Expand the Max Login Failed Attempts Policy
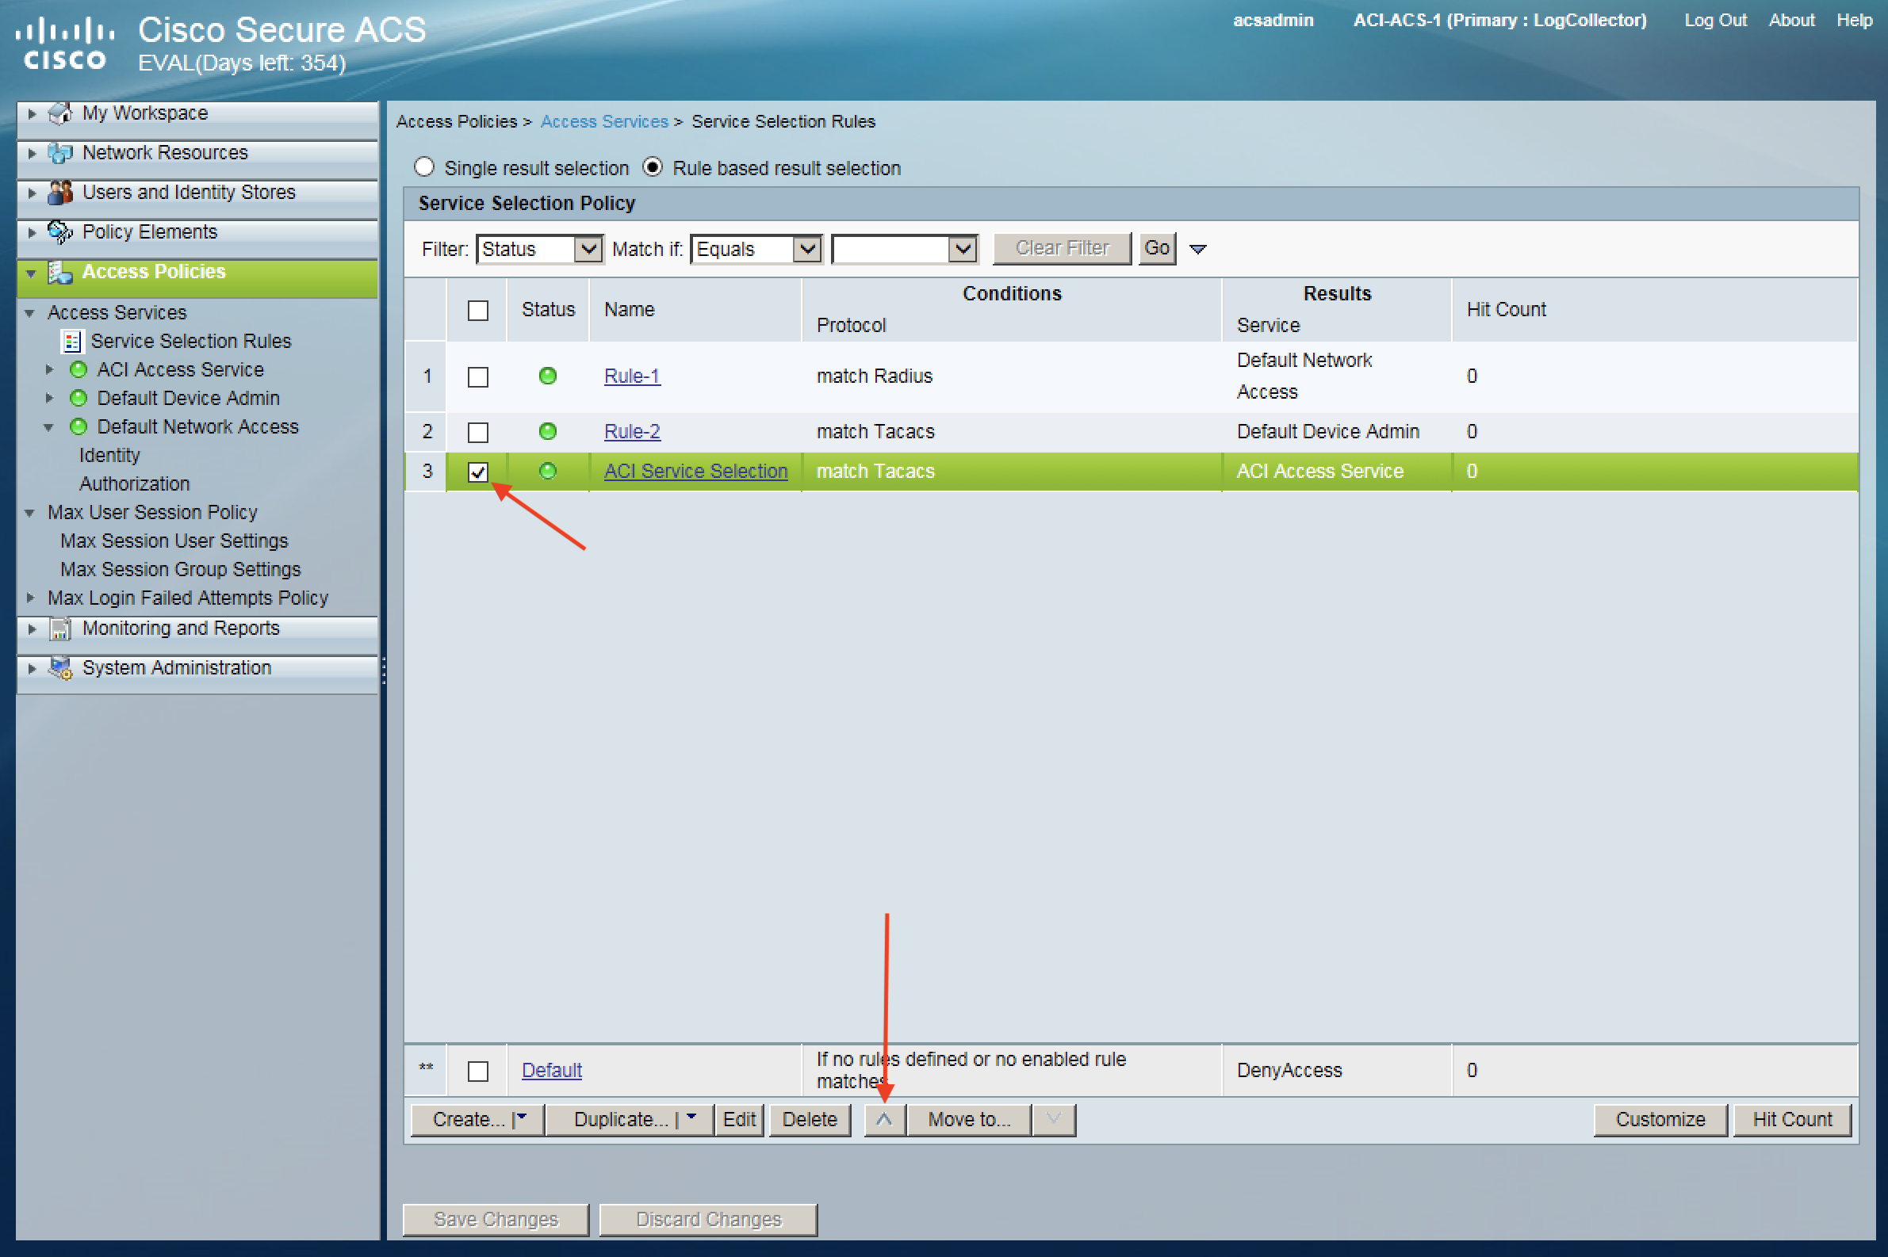Viewport: 1888px width, 1257px height. click(x=30, y=598)
